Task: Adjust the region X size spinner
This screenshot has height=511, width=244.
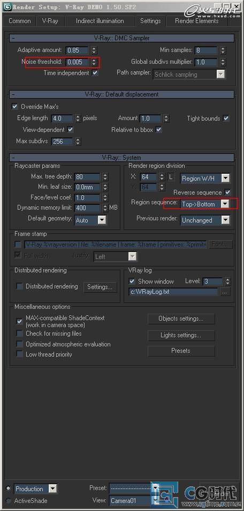Action: 162,177
